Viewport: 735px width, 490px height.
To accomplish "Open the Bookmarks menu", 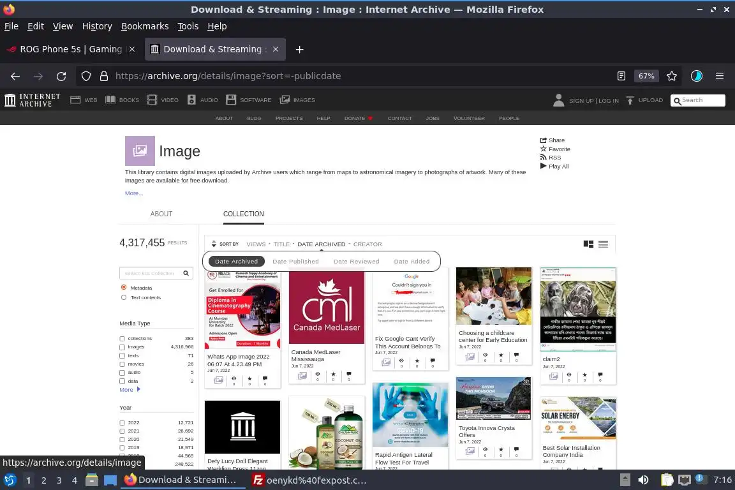I will (145, 26).
